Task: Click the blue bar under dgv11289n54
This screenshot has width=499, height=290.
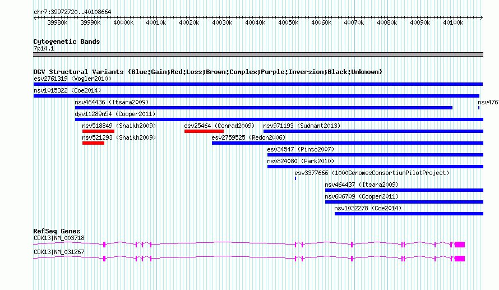Action: click(x=279, y=119)
